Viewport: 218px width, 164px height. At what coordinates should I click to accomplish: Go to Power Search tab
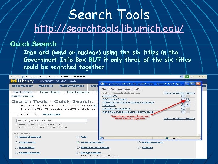(50, 92)
